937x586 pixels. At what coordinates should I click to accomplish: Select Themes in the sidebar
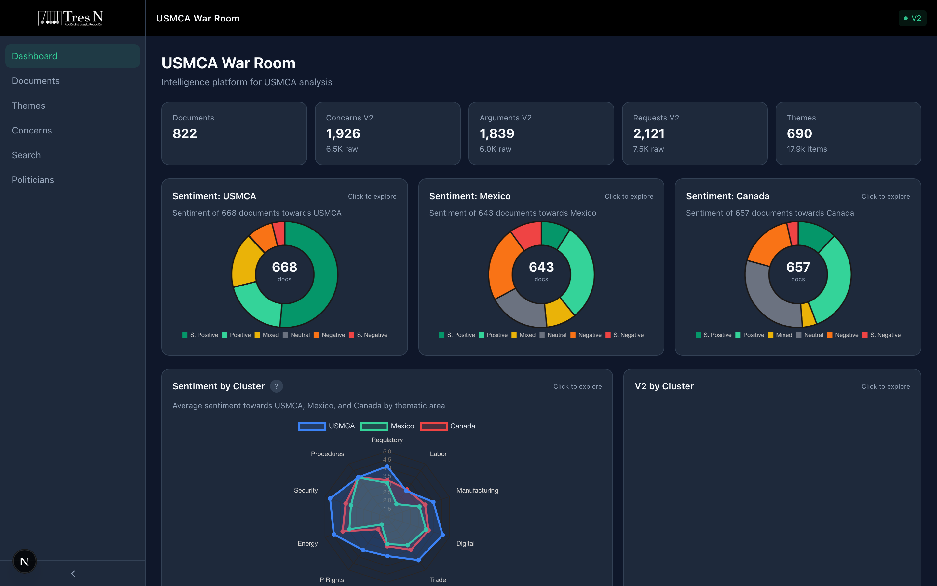[29, 106]
